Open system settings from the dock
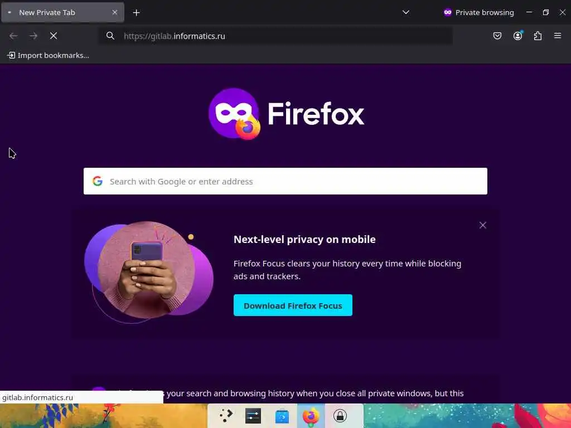Image resolution: width=571 pixels, height=428 pixels. pyautogui.click(x=253, y=416)
